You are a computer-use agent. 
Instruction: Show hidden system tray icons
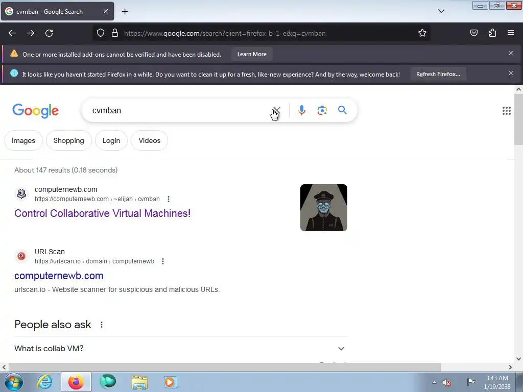click(x=434, y=382)
